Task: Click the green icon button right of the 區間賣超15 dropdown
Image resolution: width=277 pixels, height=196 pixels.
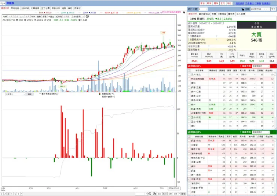Action: tap(272, 132)
